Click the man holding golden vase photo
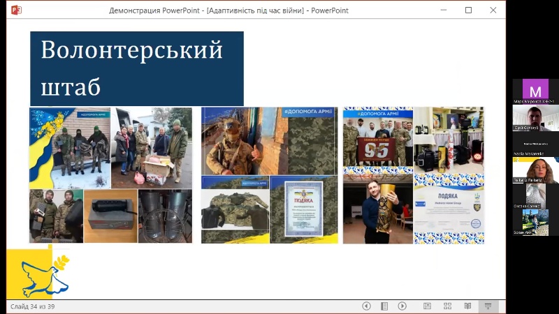Screen dimensions: 559x314 [378, 209]
